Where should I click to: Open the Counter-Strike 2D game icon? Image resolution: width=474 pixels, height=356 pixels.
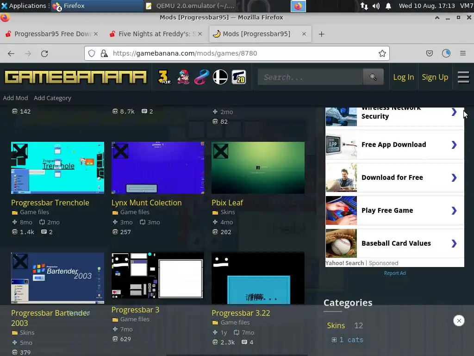pos(239,77)
